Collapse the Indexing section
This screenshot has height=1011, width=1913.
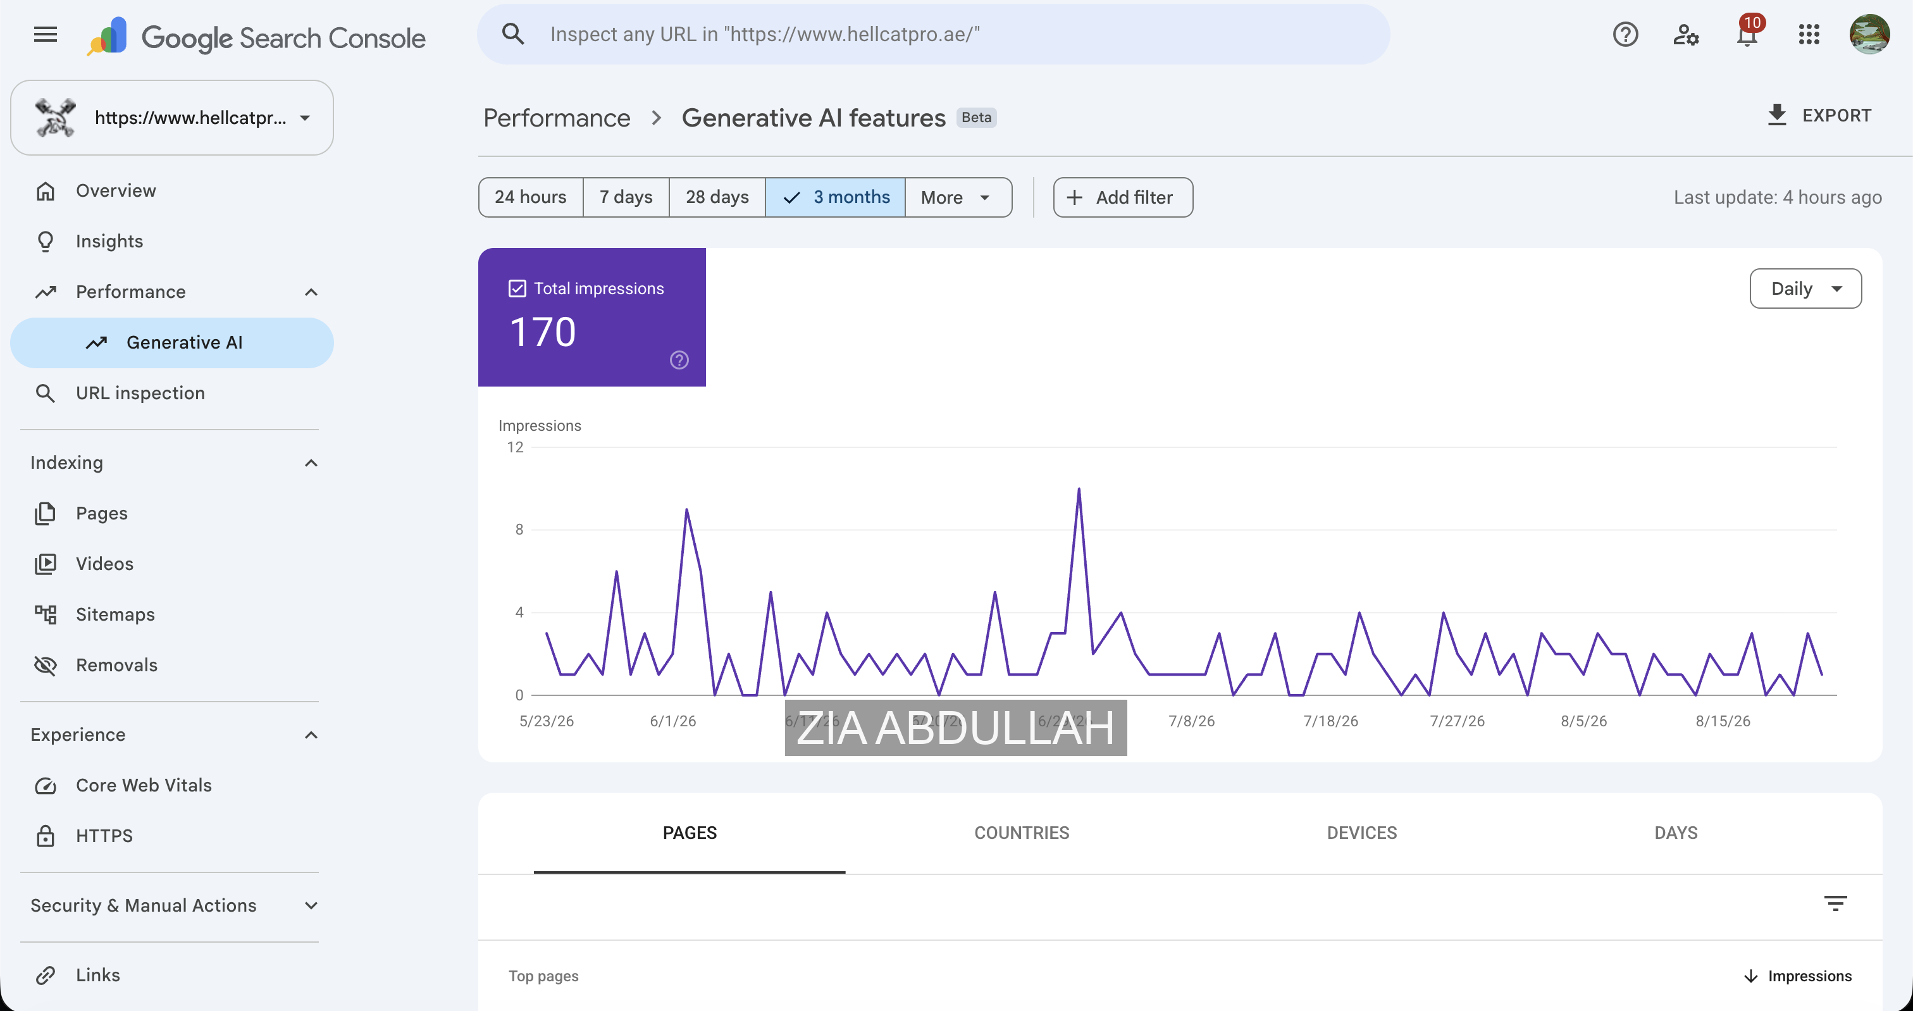pyautogui.click(x=311, y=462)
